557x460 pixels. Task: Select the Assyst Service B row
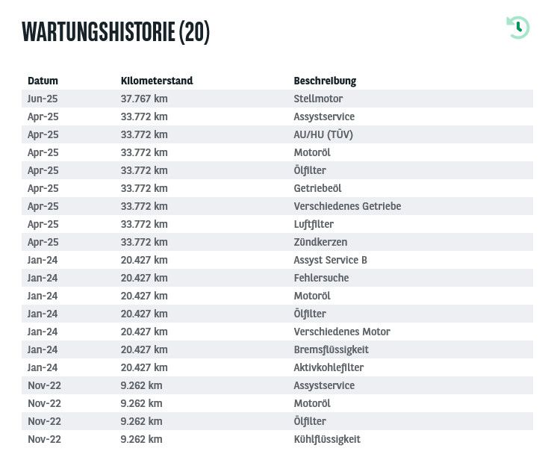[330, 260]
